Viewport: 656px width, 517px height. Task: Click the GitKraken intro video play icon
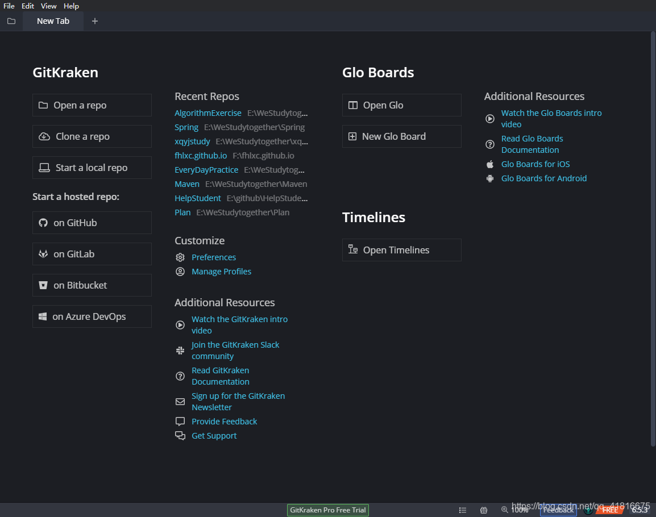tap(180, 325)
